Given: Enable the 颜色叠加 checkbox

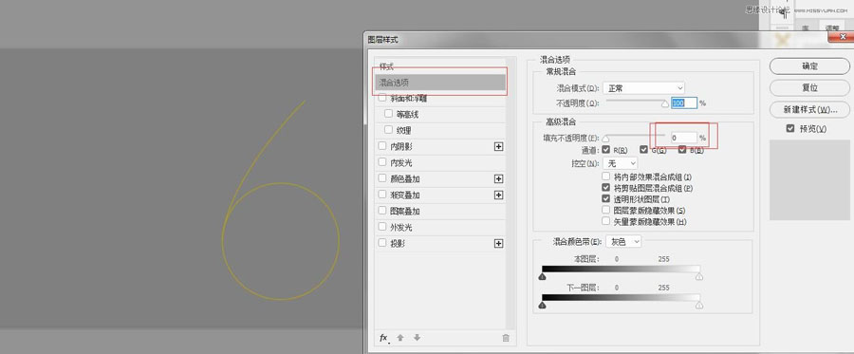Looking at the screenshot, I should pos(382,178).
